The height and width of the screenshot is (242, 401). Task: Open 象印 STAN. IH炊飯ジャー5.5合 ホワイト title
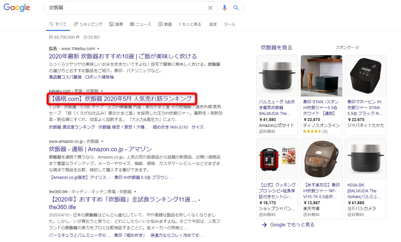point(321,108)
